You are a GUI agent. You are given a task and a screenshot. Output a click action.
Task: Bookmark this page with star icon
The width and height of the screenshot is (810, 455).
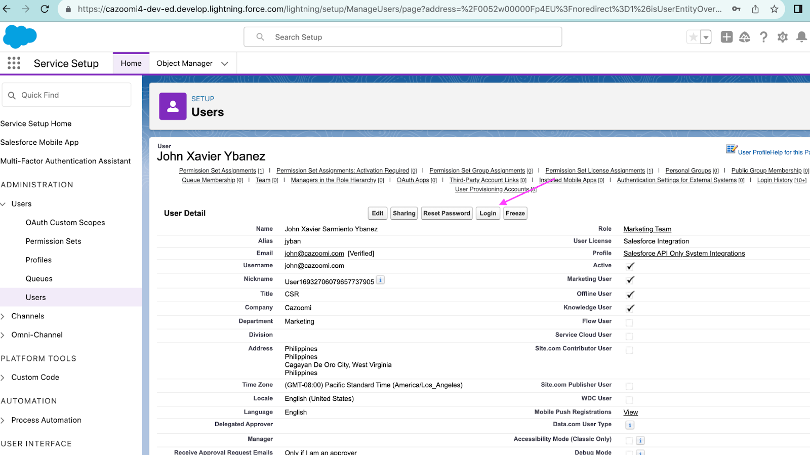tap(774, 9)
